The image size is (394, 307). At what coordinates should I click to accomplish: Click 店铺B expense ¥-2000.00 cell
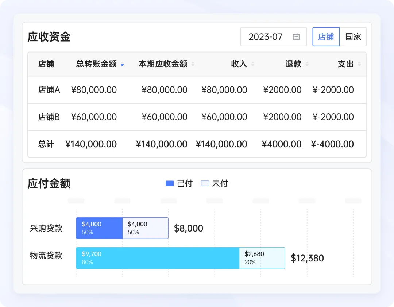point(333,117)
